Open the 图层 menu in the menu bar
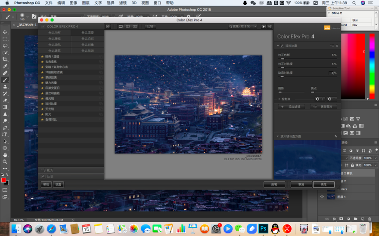 point(86,3)
